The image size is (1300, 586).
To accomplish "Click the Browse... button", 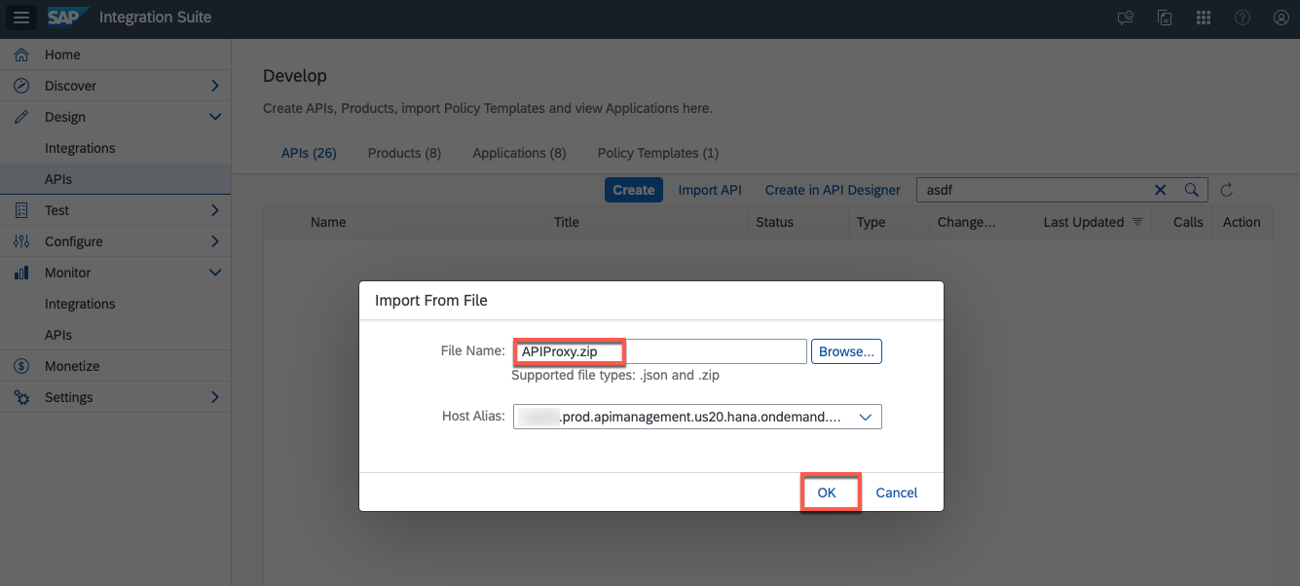I will (846, 351).
